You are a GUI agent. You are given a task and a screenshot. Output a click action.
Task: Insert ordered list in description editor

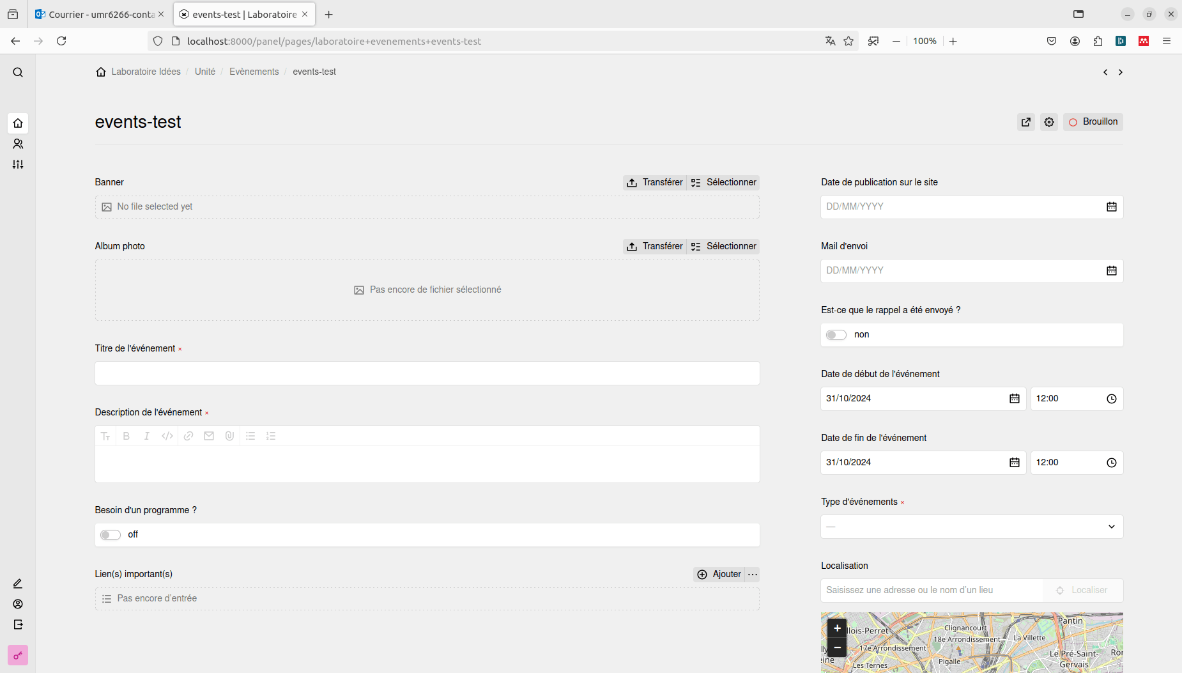click(271, 436)
